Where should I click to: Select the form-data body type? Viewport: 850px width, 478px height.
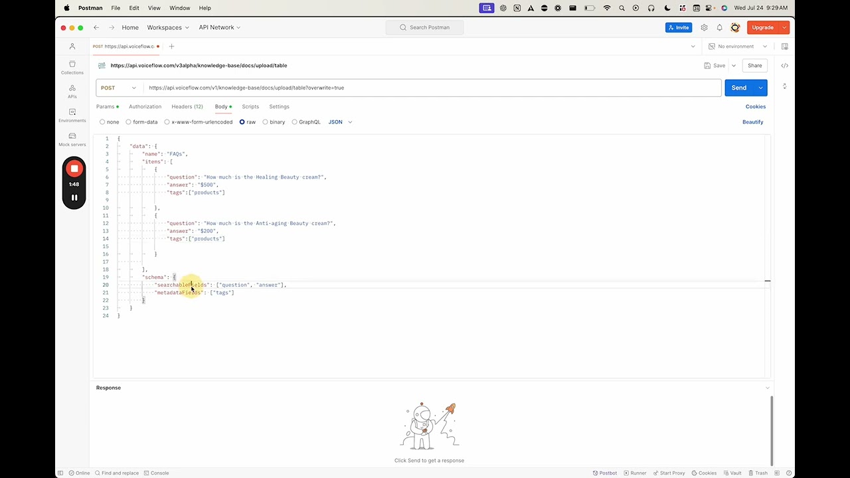coord(141,122)
